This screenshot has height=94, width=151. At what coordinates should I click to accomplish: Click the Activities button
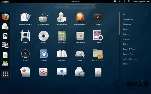coord(5,2)
